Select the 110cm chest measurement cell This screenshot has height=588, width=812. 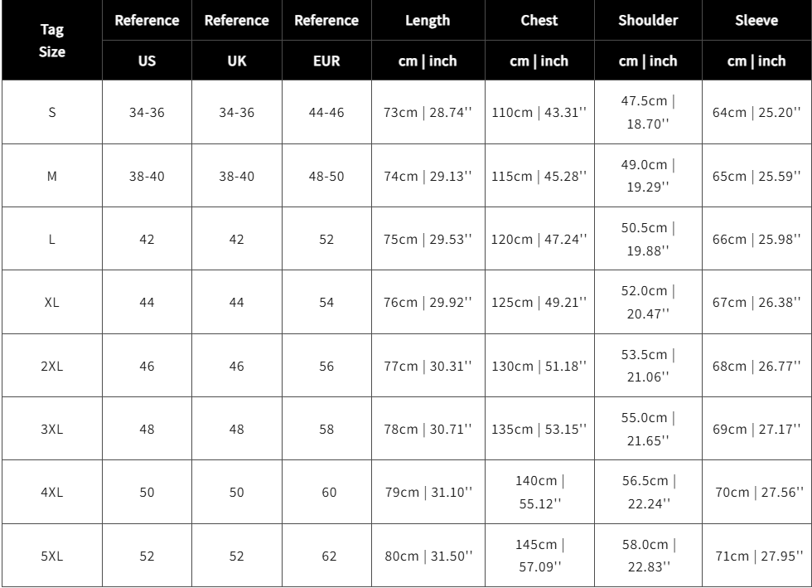point(539,112)
